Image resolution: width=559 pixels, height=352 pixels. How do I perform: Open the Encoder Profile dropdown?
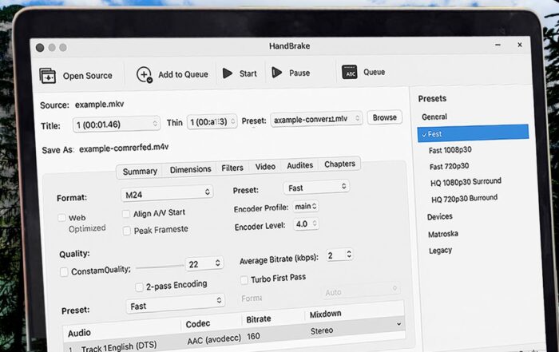[x=306, y=206]
